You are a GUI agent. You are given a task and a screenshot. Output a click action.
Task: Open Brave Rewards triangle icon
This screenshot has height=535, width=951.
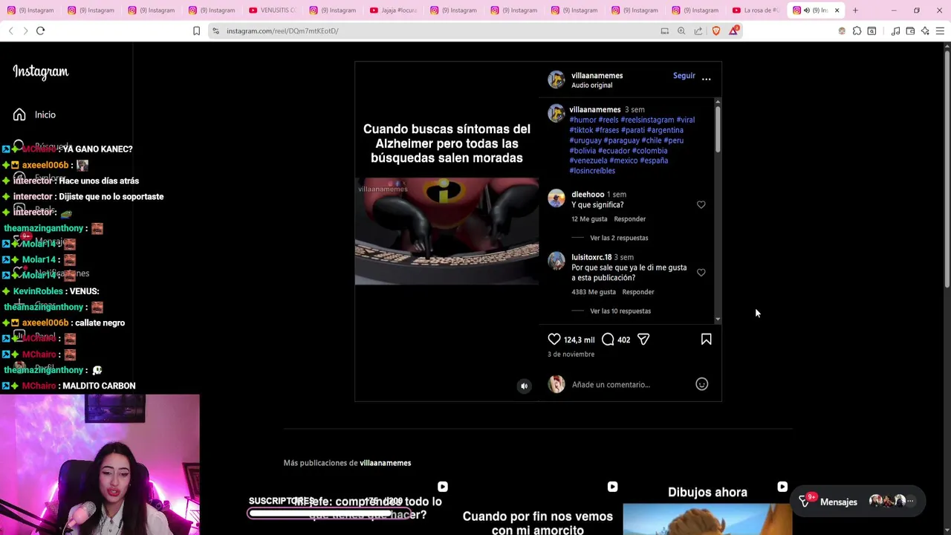click(734, 30)
